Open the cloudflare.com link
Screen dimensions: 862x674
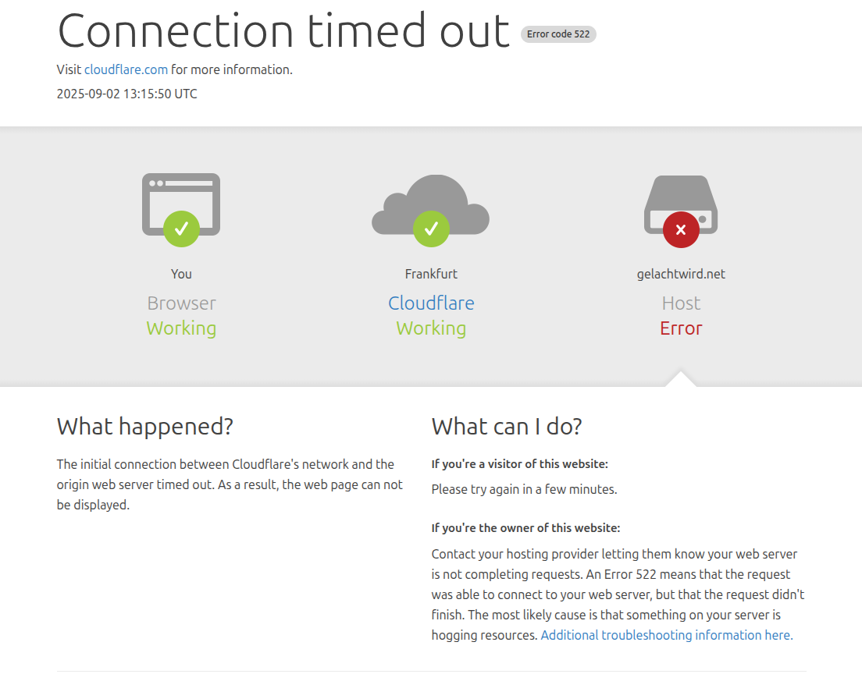(126, 69)
